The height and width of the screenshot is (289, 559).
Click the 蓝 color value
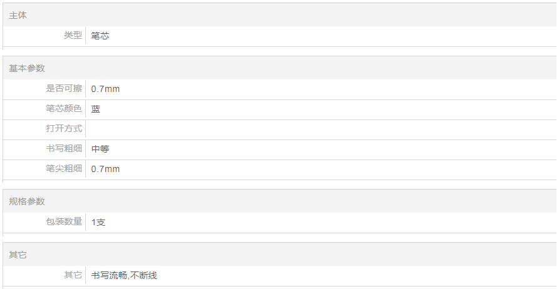coord(96,109)
